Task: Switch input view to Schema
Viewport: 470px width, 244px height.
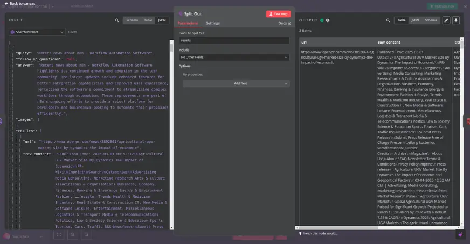Action: tap(132, 20)
